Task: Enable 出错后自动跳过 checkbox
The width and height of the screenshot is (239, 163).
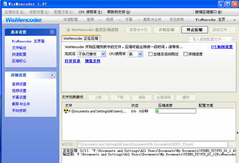Action: [150, 54]
